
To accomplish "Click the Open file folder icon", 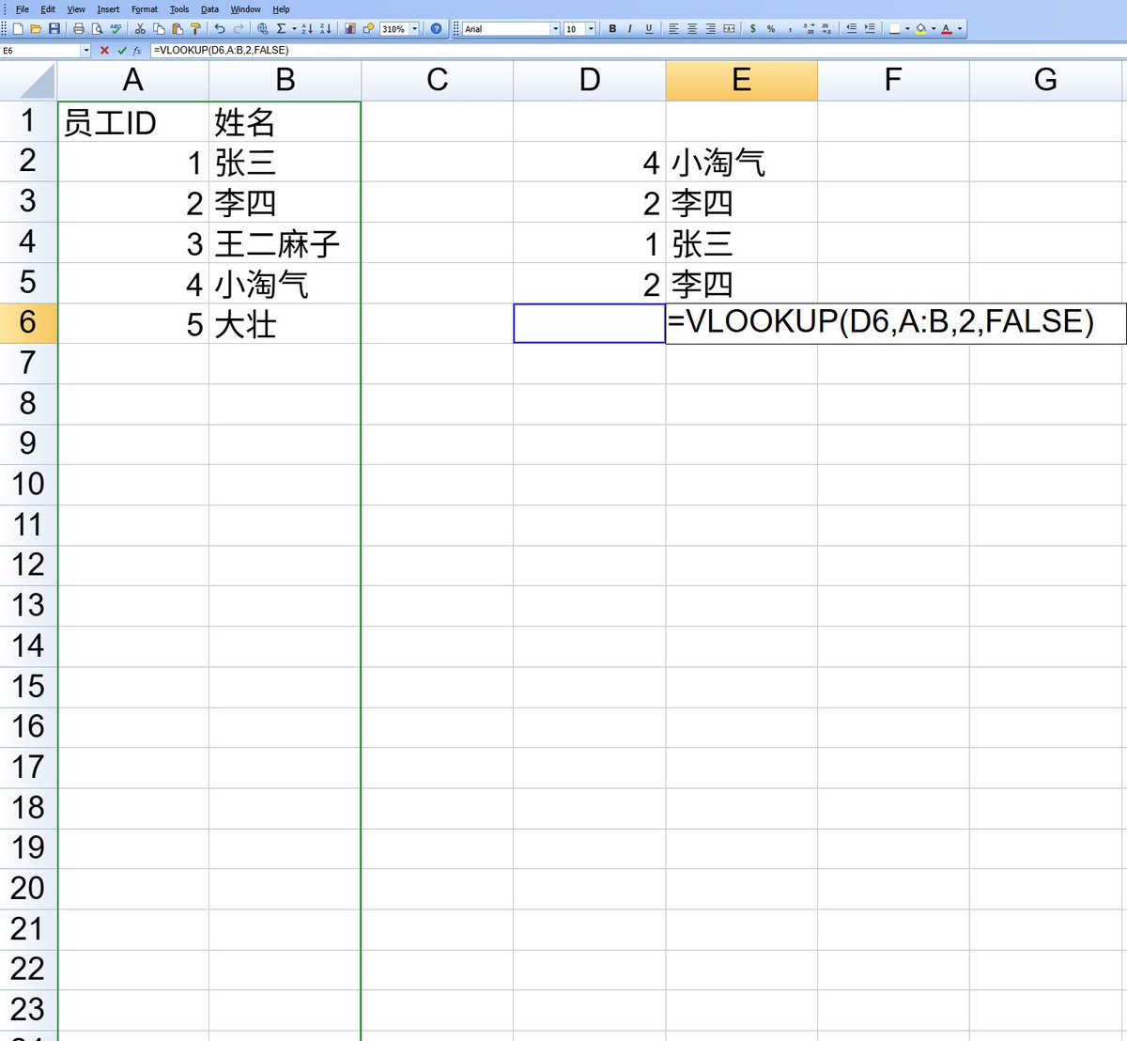I will [36, 29].
